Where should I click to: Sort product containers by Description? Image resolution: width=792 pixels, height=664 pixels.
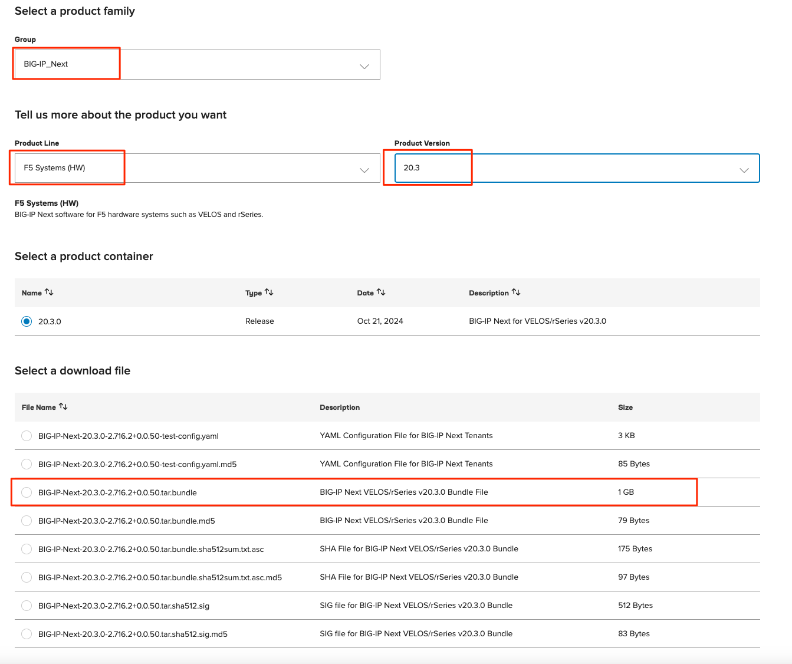[x=516, y=292]
